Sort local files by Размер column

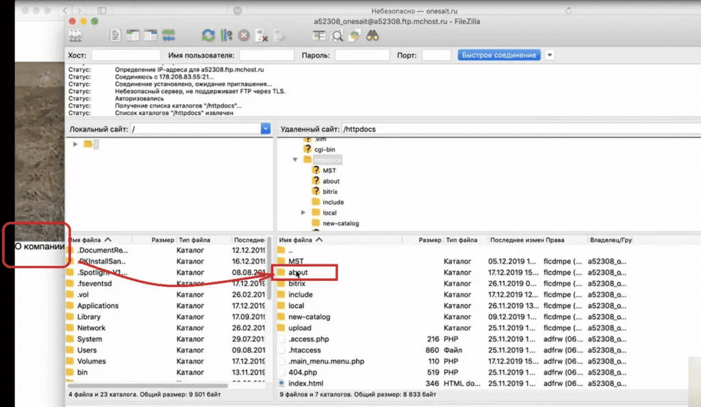coord(162,241)
